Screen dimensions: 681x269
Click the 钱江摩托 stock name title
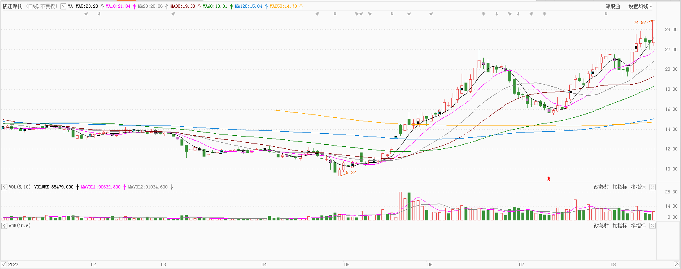13,6
